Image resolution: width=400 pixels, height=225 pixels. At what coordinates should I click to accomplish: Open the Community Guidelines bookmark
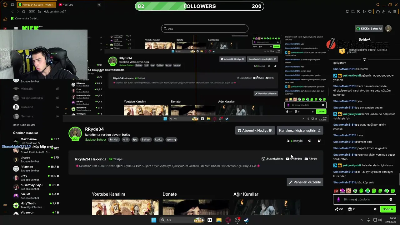click(25, 18)
